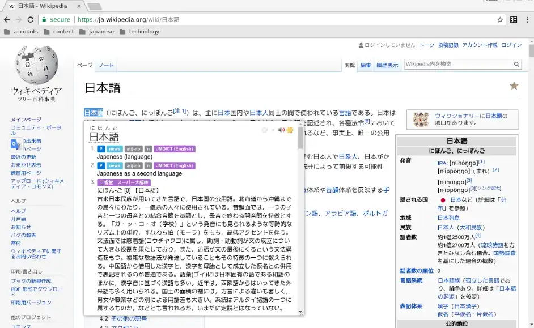The width and height of the screenshot is (534, 328).
Task: Switch to the ノート tab
Action: [106, 65]
